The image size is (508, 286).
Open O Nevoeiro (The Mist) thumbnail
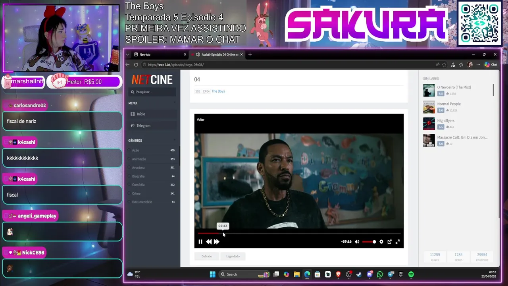429,90
